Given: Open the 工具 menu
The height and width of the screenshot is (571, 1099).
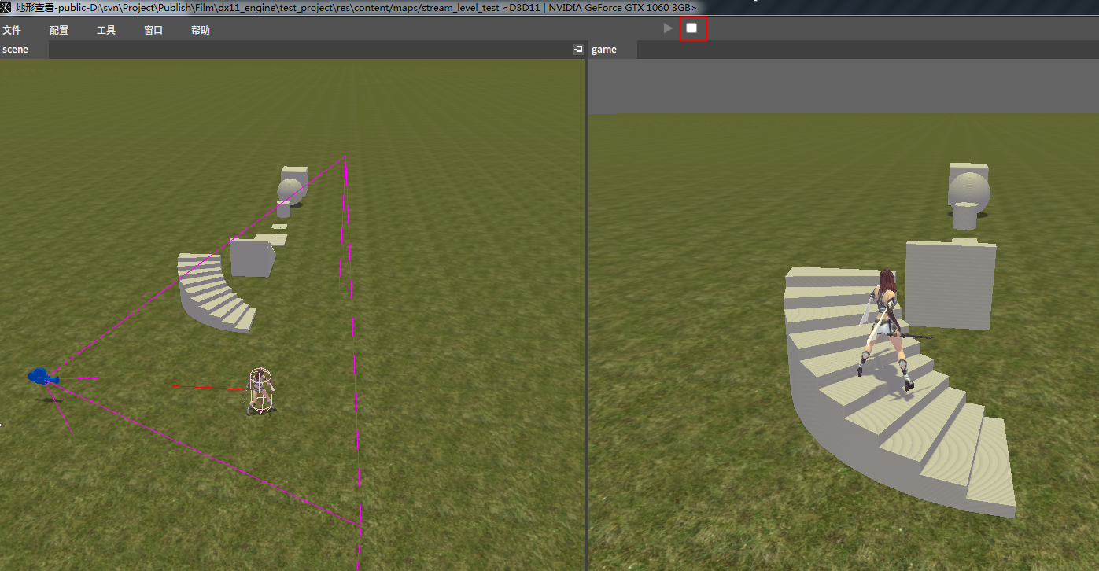Looking at the screenshot, I should click(106, 30).
